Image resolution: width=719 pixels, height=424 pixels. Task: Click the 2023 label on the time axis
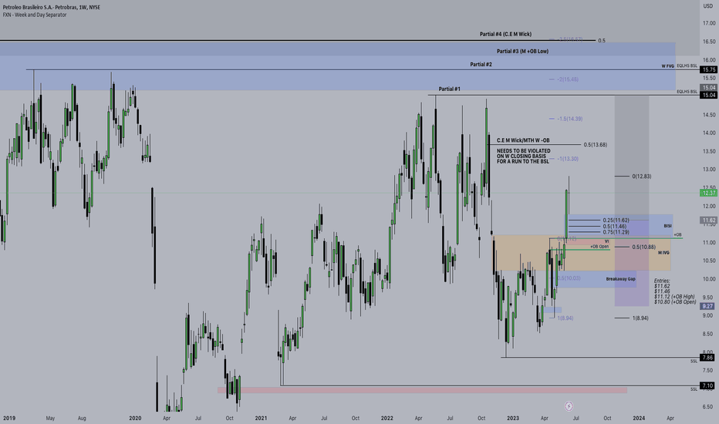tap(513, 418)
